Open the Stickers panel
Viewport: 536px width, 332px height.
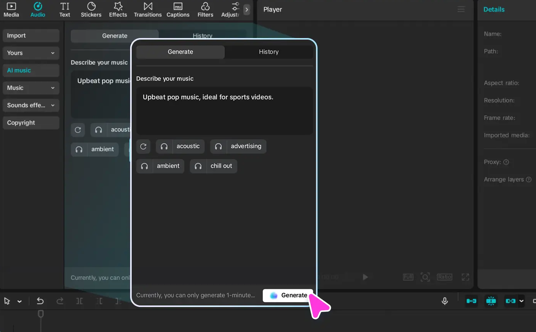pos(91,10)
